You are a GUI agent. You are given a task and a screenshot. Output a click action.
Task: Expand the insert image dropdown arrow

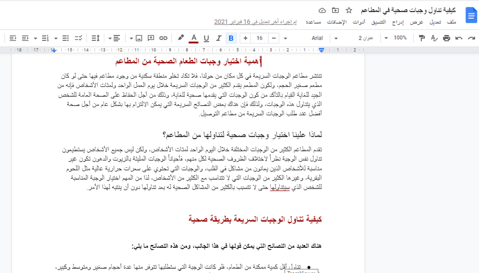[131, 38]
